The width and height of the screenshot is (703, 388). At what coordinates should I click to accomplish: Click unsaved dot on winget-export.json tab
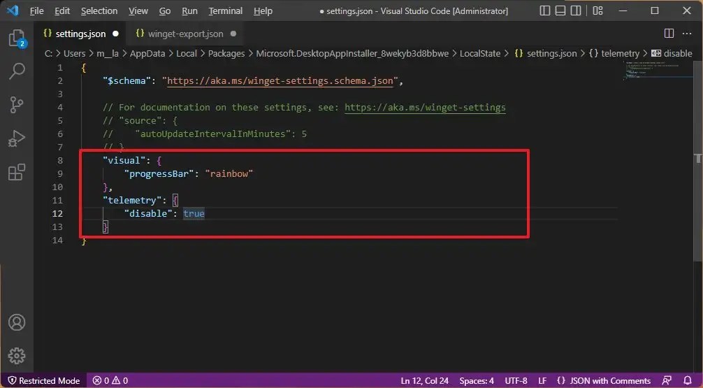point(233,34)
